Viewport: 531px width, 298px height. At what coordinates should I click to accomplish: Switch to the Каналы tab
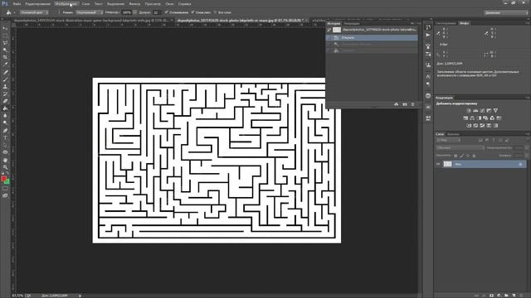click(x=453, y=134)
